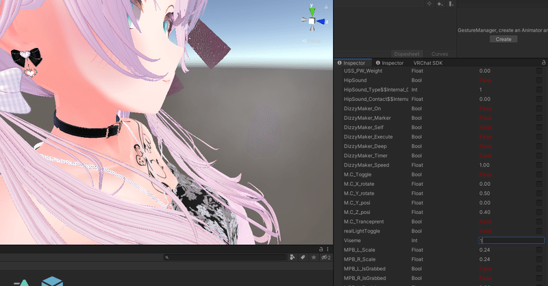Click the search by type icon
This screenshot has width=548, height=286.
(292, 257)
